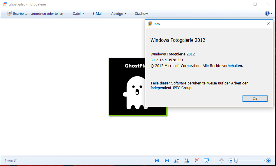Click the zoom slider handle
This screenshot has height=166, width=276.
point(236,160)
